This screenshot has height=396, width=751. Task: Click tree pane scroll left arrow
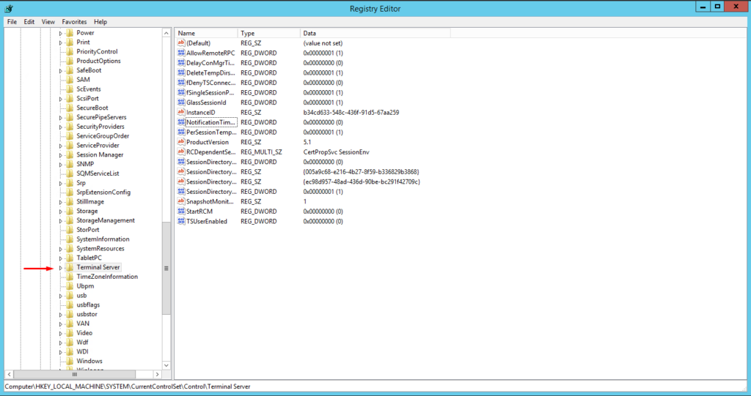click(10, 375)
